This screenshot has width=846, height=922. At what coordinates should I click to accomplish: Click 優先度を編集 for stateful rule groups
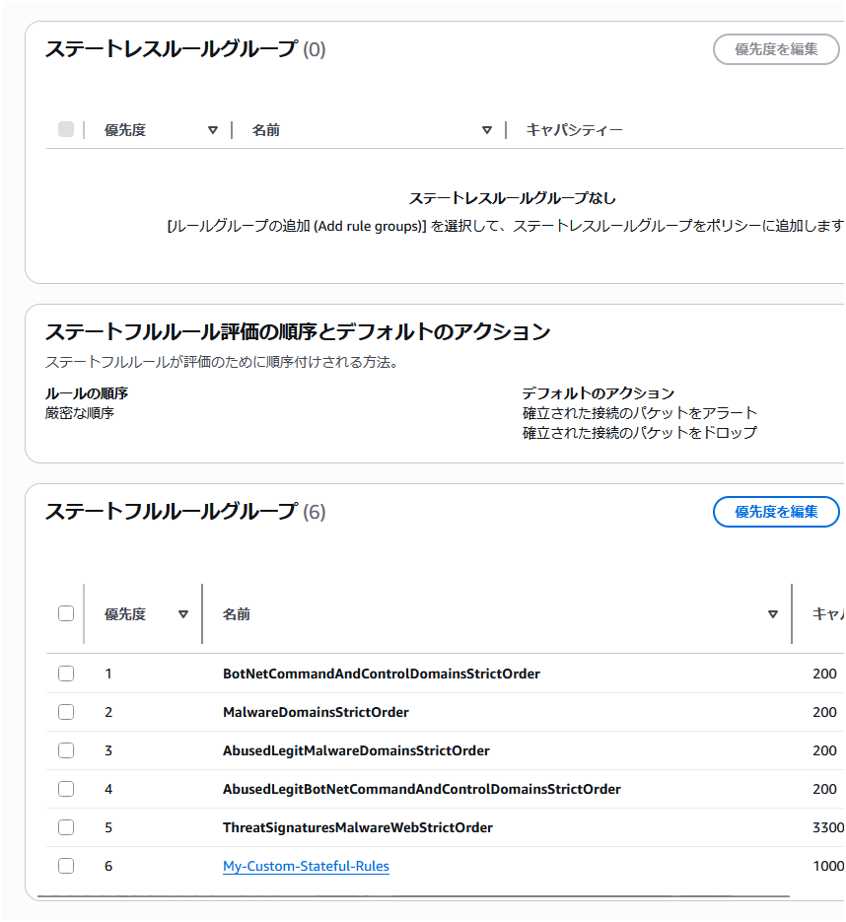click(x=776, y=512)
